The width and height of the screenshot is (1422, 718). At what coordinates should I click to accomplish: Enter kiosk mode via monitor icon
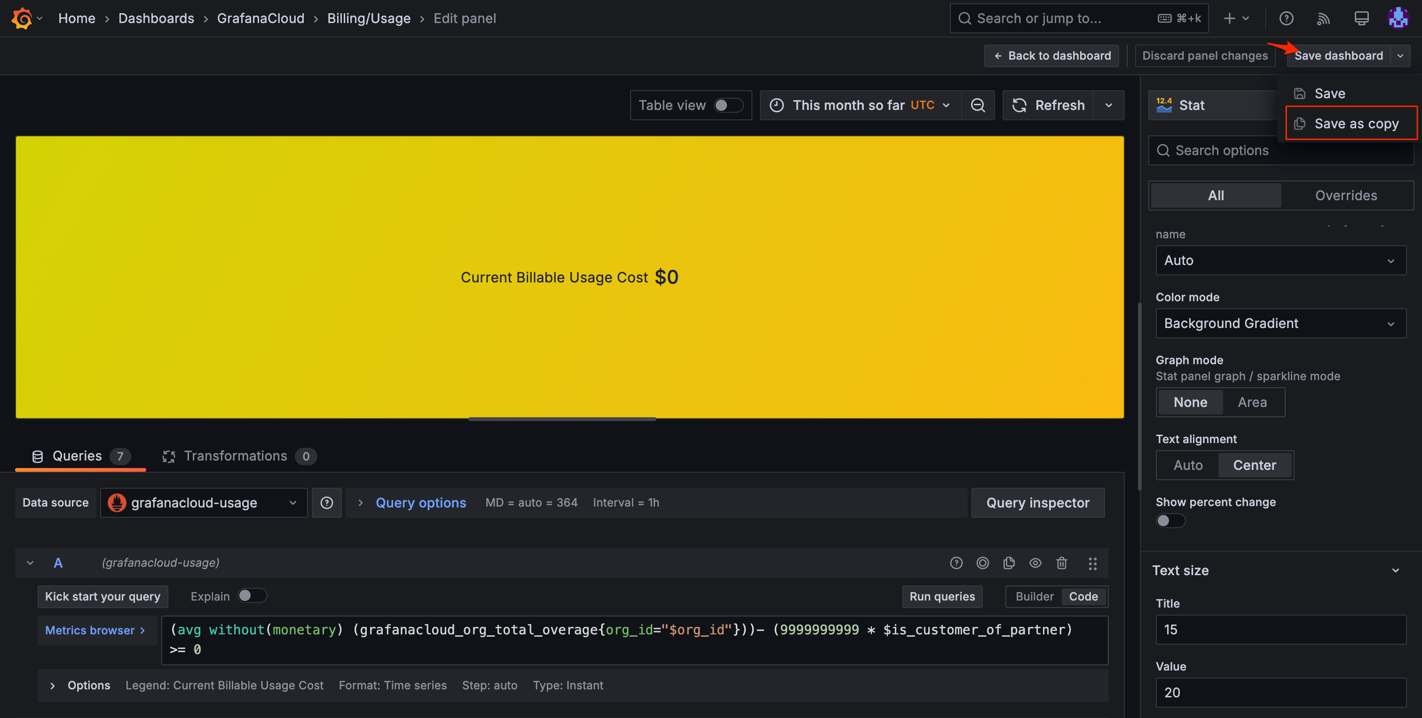(x=1360, y=18)
